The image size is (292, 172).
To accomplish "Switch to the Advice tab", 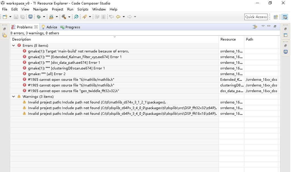I will click(49, 27).
